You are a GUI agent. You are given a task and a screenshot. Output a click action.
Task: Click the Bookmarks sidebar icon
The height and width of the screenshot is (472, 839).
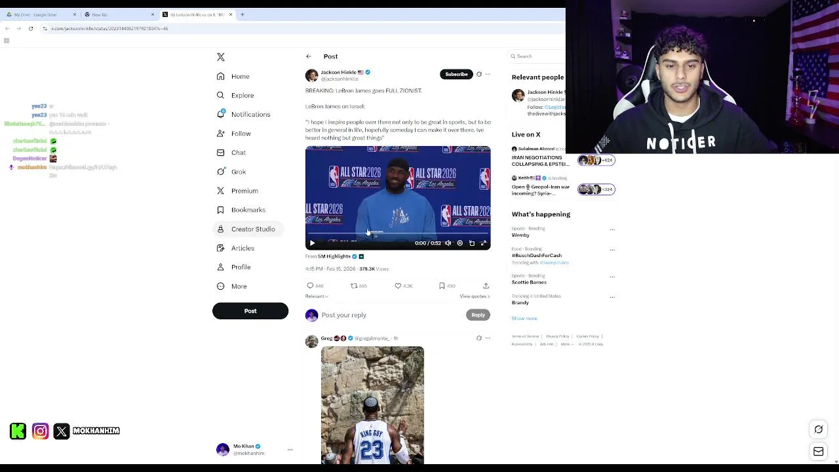point(221,210)
